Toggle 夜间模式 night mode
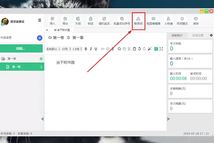214x143 pixels. (x=182, y=21)
